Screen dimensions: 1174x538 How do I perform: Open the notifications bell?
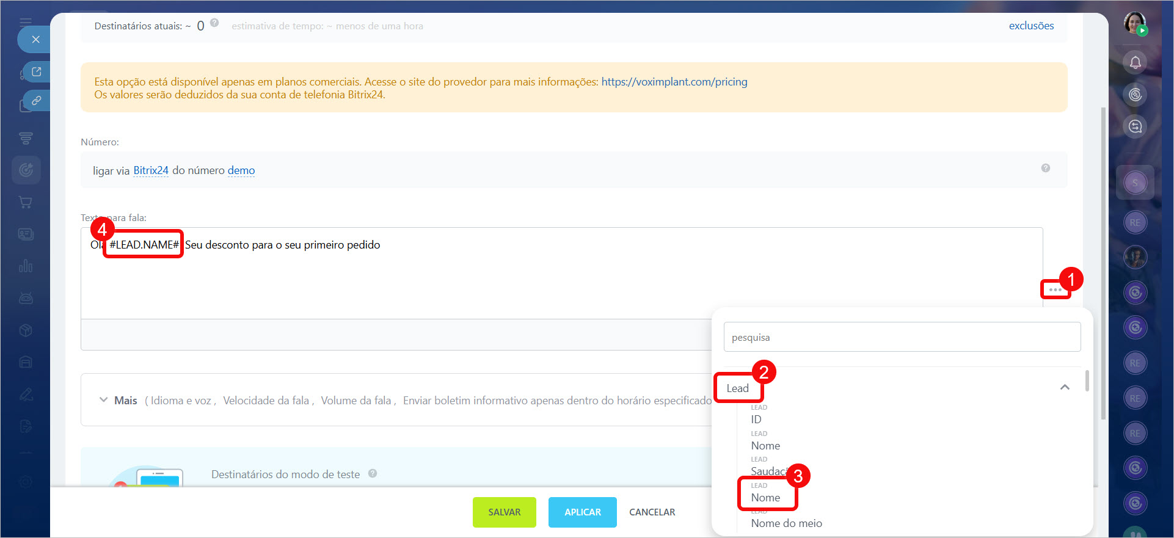coord(1135,62)
